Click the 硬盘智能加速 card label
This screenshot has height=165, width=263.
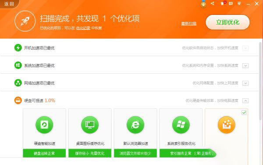(x=45, y=143)
